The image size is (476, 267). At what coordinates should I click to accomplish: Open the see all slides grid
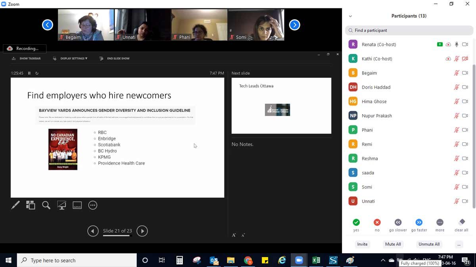31,205
